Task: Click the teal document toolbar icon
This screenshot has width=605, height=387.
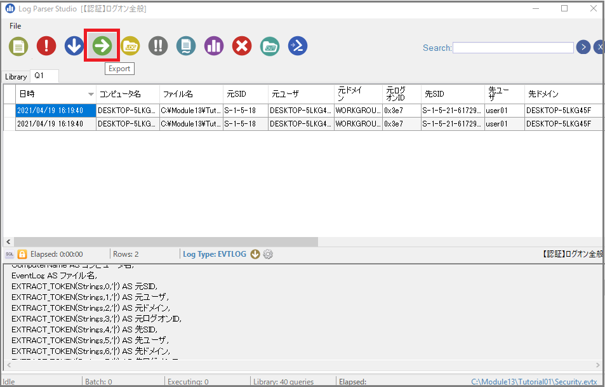Action: tap(186, 46)
